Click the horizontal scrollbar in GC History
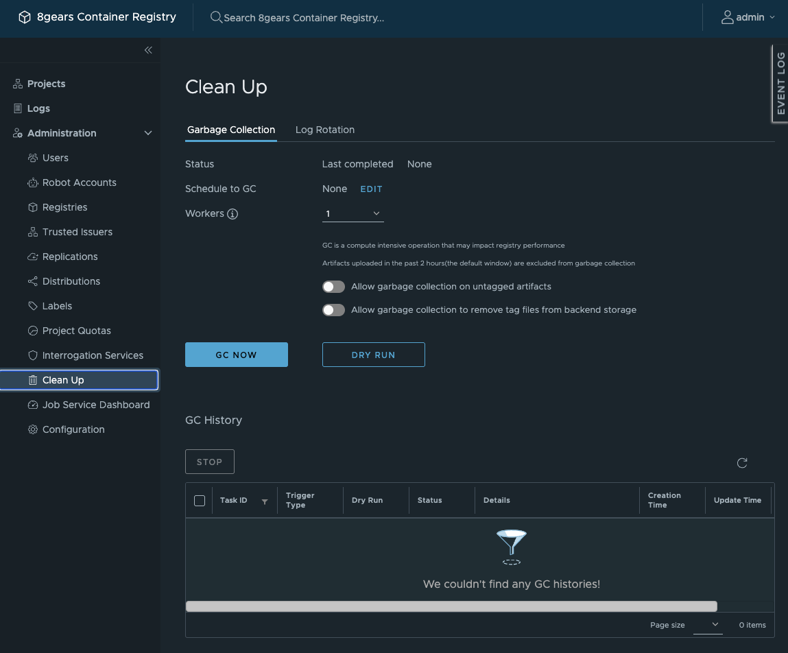788x653 pixels. coord(451,606)
